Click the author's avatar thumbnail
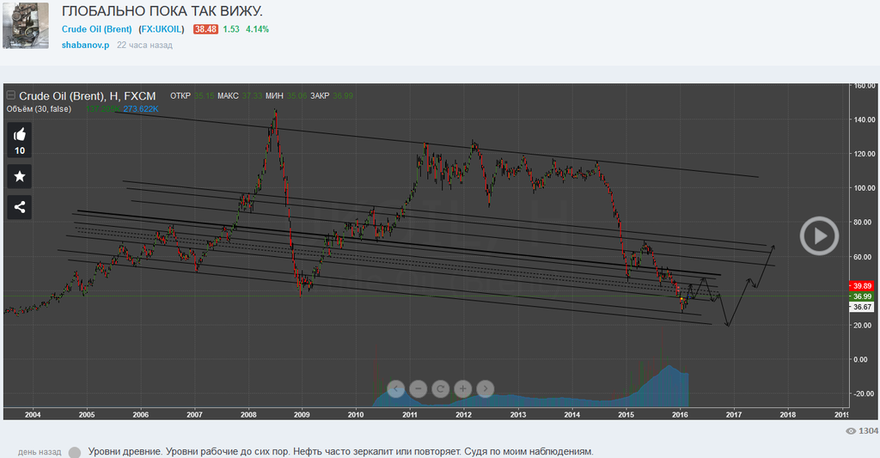 (26, 26)
